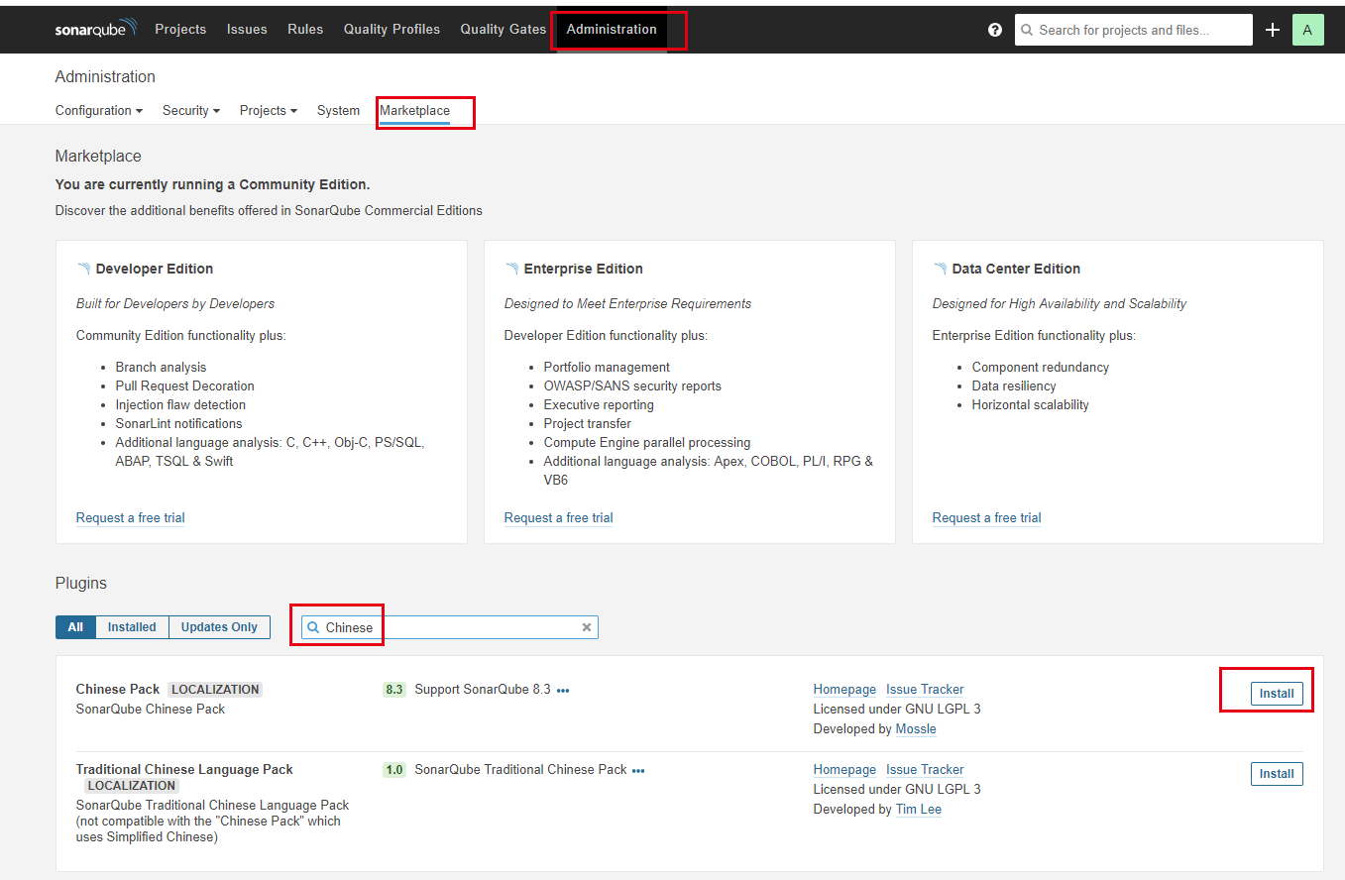Click the SonarQube logo
Screen dimensions: 1345x880
point(96,29)
